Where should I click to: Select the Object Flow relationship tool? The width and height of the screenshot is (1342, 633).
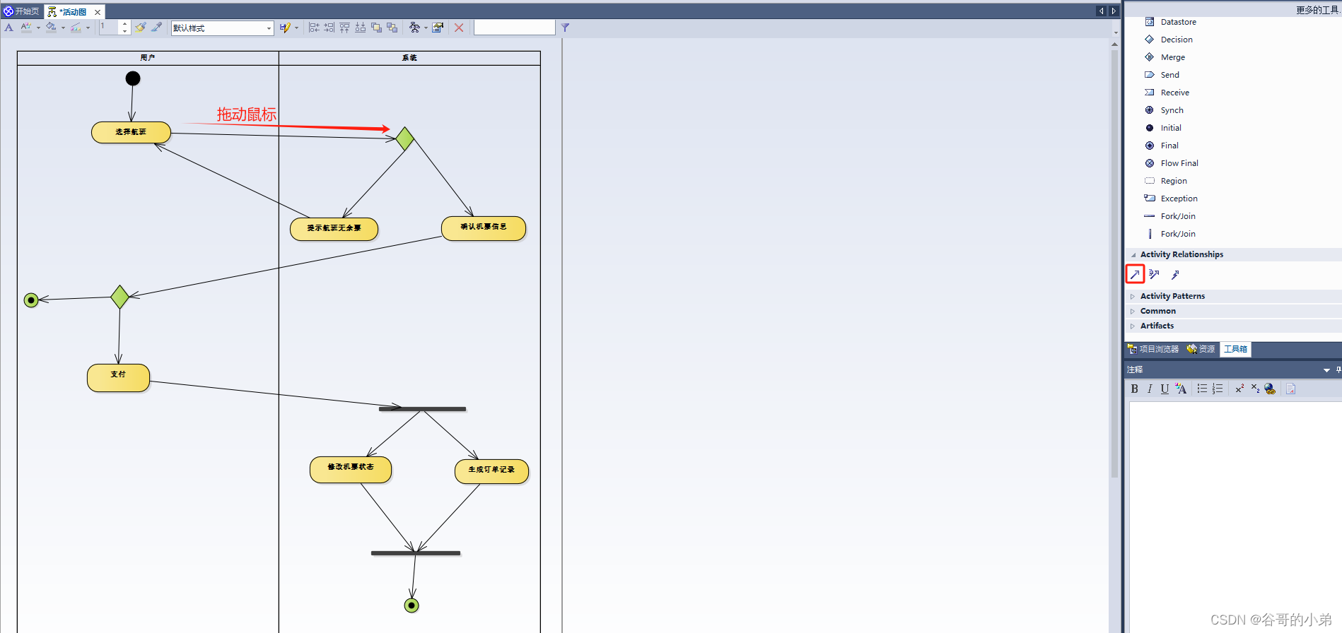pyautogui.click(x=1155, y=274)
